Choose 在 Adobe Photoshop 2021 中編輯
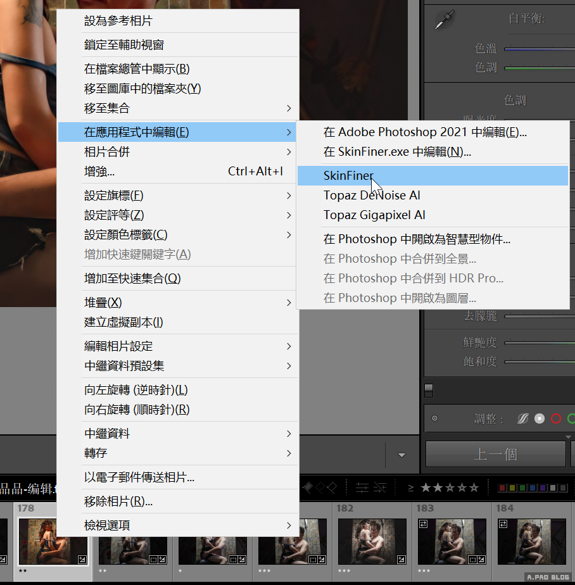Image resolution: width=575 pixels, height=585 pixels. click(x=424, y=132)
